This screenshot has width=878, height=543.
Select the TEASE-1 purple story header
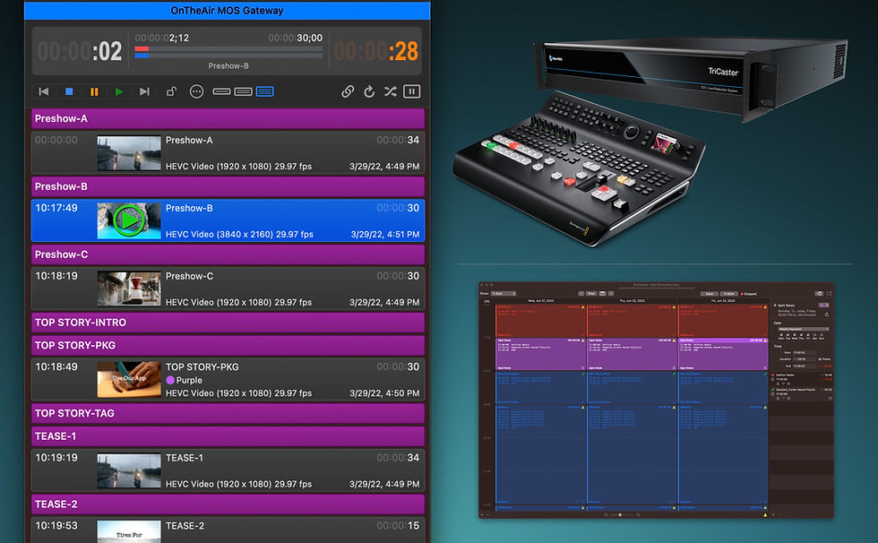tap(228, 436)
